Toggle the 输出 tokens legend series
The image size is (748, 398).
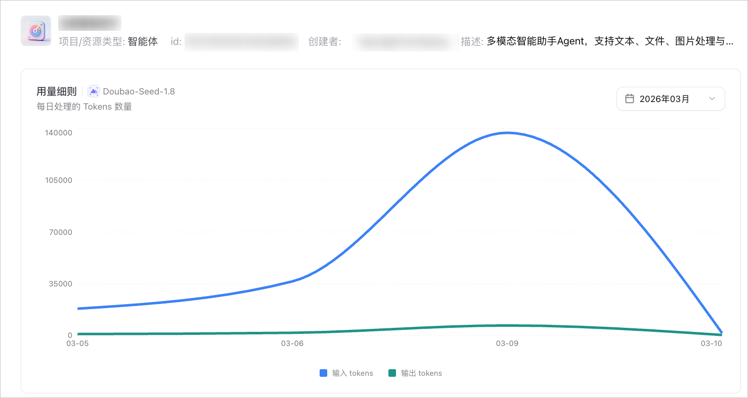pyautogui.click(x=415, y=373)
